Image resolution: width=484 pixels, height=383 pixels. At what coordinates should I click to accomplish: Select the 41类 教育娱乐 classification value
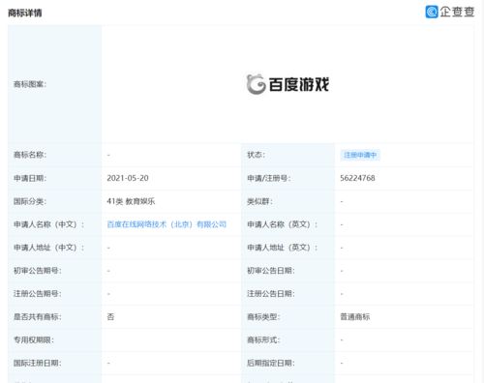point(131,201)
